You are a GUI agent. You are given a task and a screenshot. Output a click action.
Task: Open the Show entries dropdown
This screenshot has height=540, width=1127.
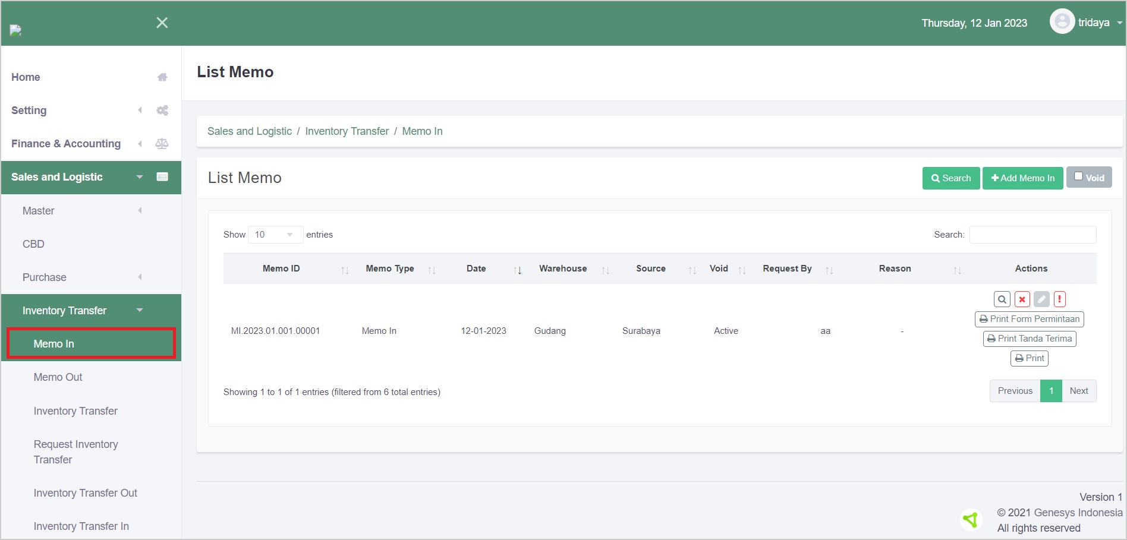coord(275,235)
